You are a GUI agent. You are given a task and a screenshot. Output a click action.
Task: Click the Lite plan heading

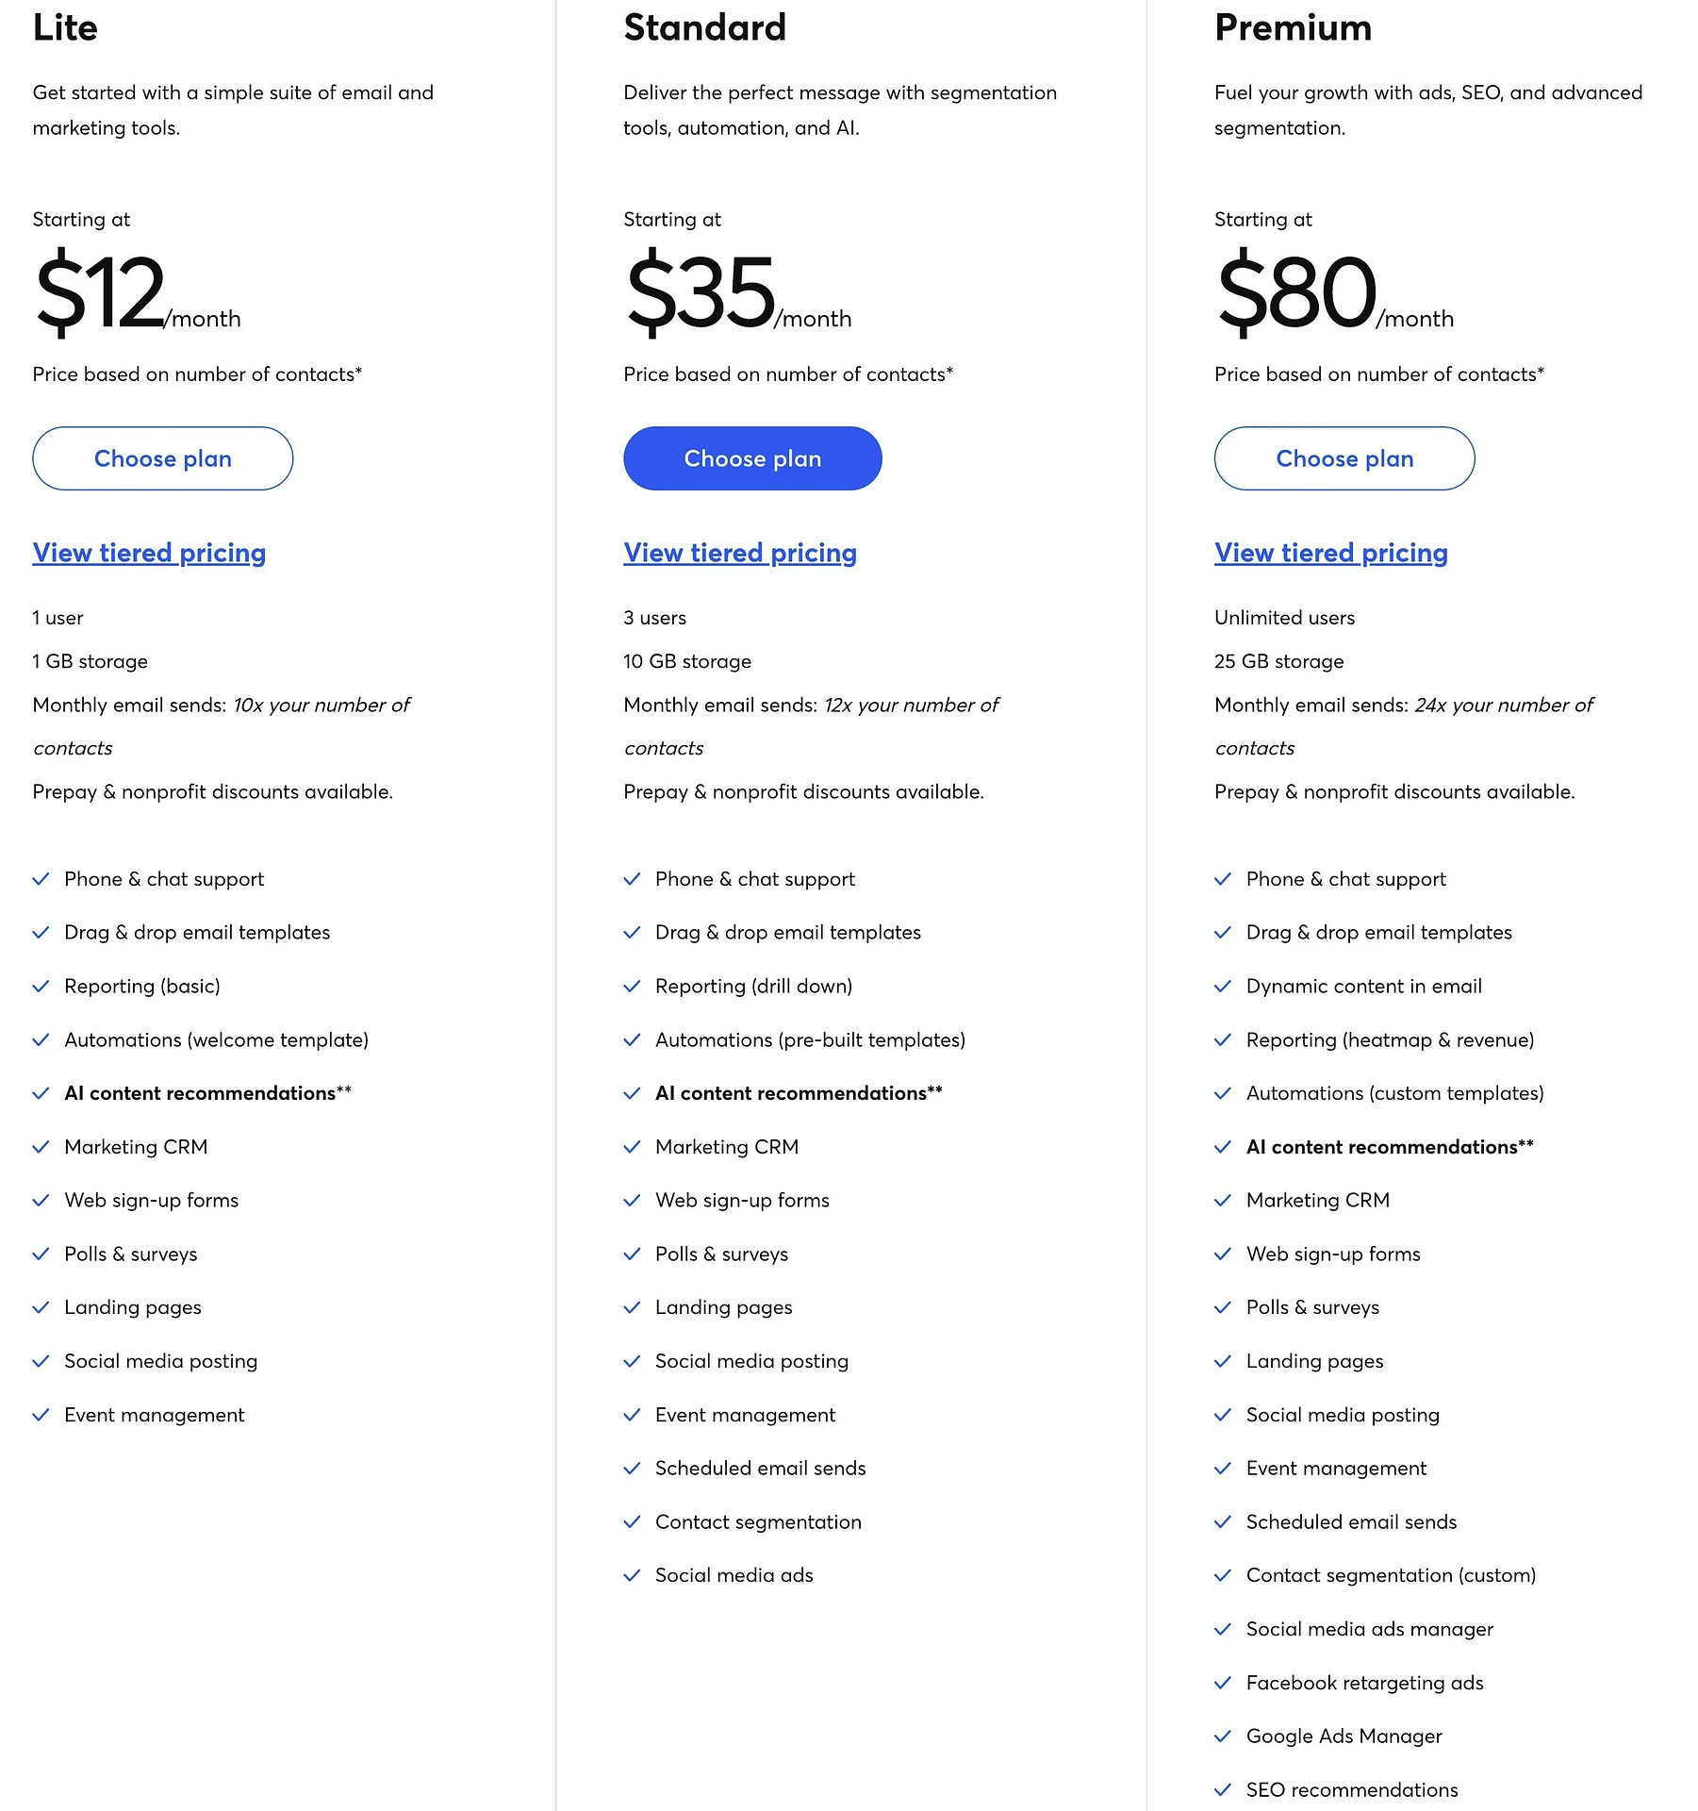click(65, 27)
